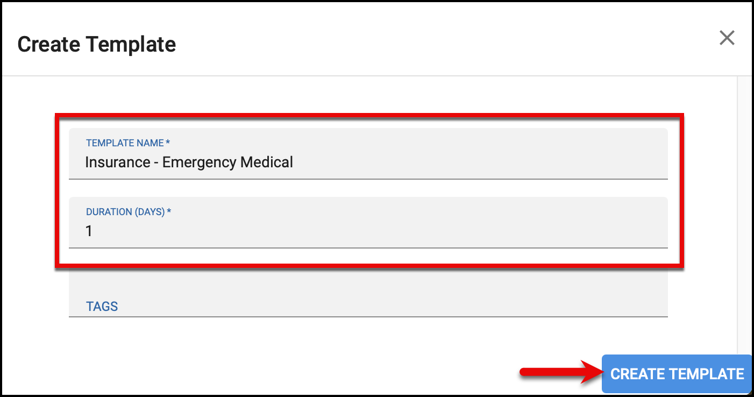
Task: Click the underline beneath the Tags field
Action: pyautogui.click(x=368, y=316)
